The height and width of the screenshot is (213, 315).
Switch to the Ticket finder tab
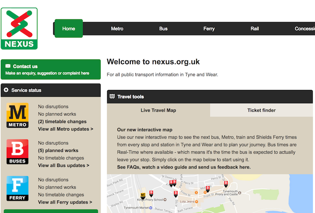click(x=261, y=110)
